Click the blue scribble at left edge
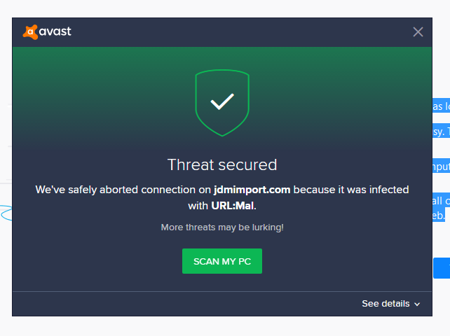This screenshot has height=336, width=450. point(6,213)
